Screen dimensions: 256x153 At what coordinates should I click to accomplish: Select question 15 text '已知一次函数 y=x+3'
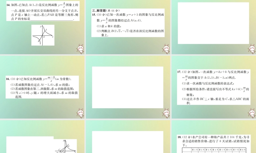click(x=122, y=15)
